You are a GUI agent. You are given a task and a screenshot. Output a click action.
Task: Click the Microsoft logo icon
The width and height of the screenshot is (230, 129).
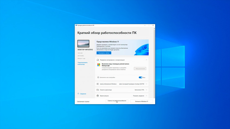coord(99,65)
